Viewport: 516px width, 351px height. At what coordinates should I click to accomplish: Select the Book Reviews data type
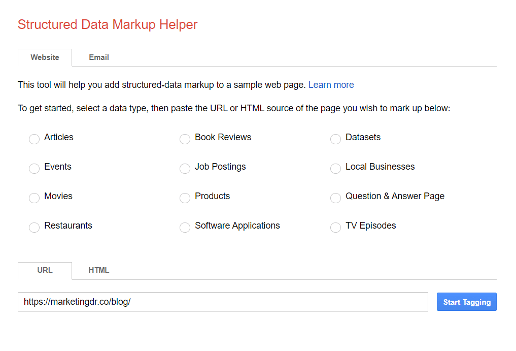(x=185, y=139)
